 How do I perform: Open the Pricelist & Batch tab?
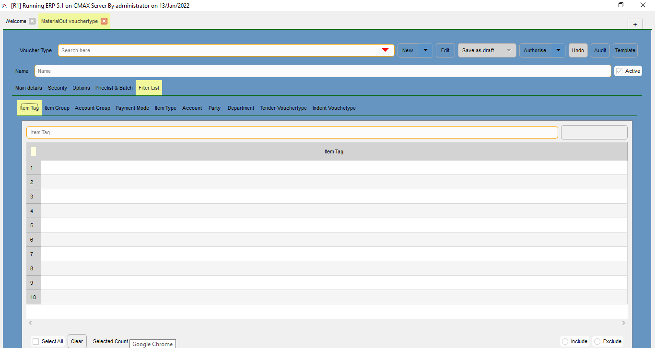point(114,88)
